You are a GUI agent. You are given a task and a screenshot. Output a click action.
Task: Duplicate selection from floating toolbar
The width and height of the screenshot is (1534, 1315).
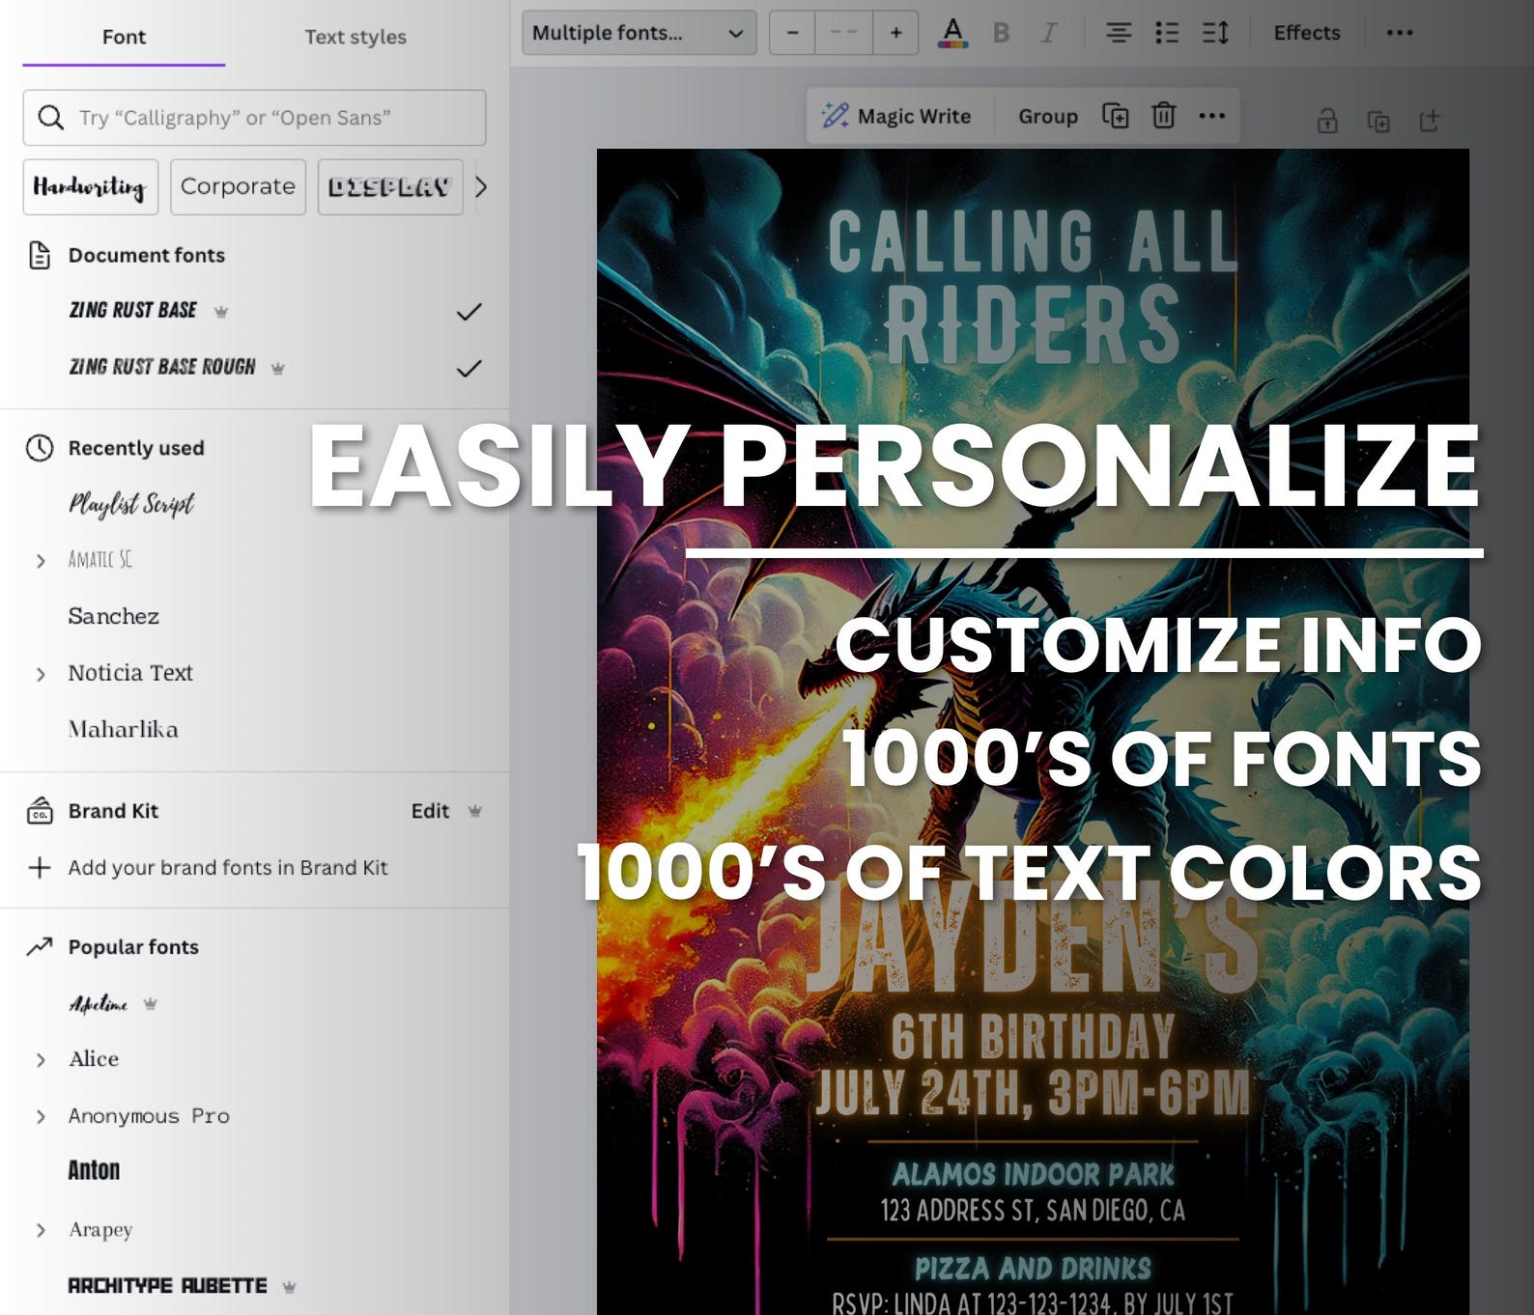coord(1116,116)
